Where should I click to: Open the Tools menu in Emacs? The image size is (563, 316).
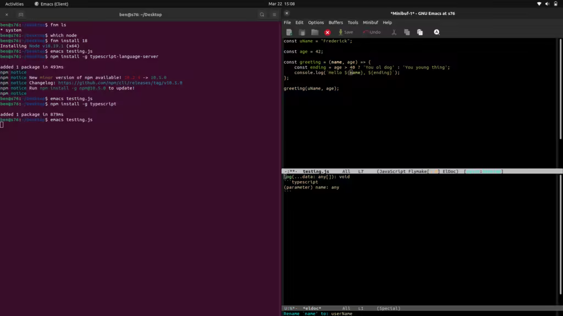352,22
